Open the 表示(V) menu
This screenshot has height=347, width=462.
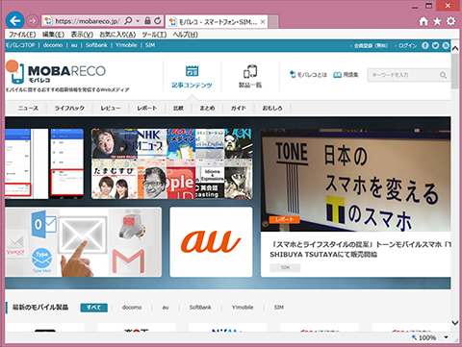coord(82,35)
